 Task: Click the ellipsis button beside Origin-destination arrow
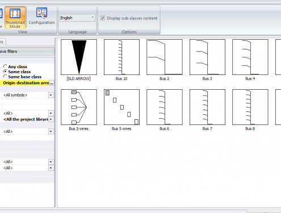pos(52,83)
